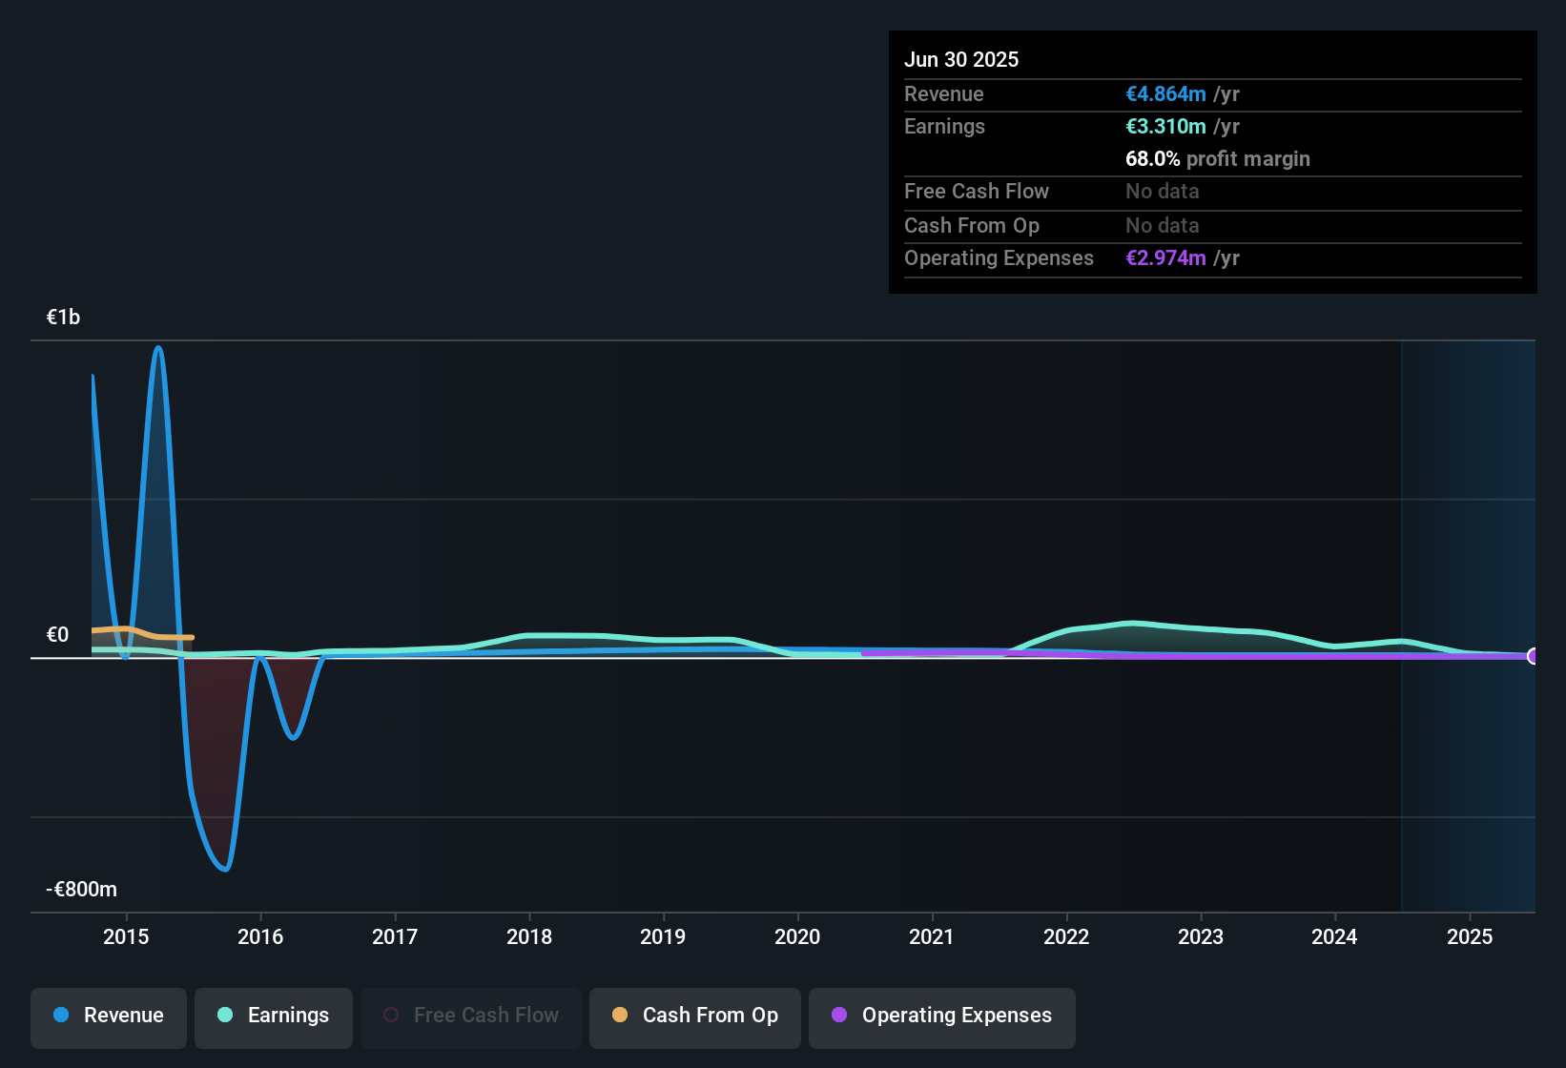Click the €1b y-axis label
The image size is (1566, 1068).
(x=64, y=318)
